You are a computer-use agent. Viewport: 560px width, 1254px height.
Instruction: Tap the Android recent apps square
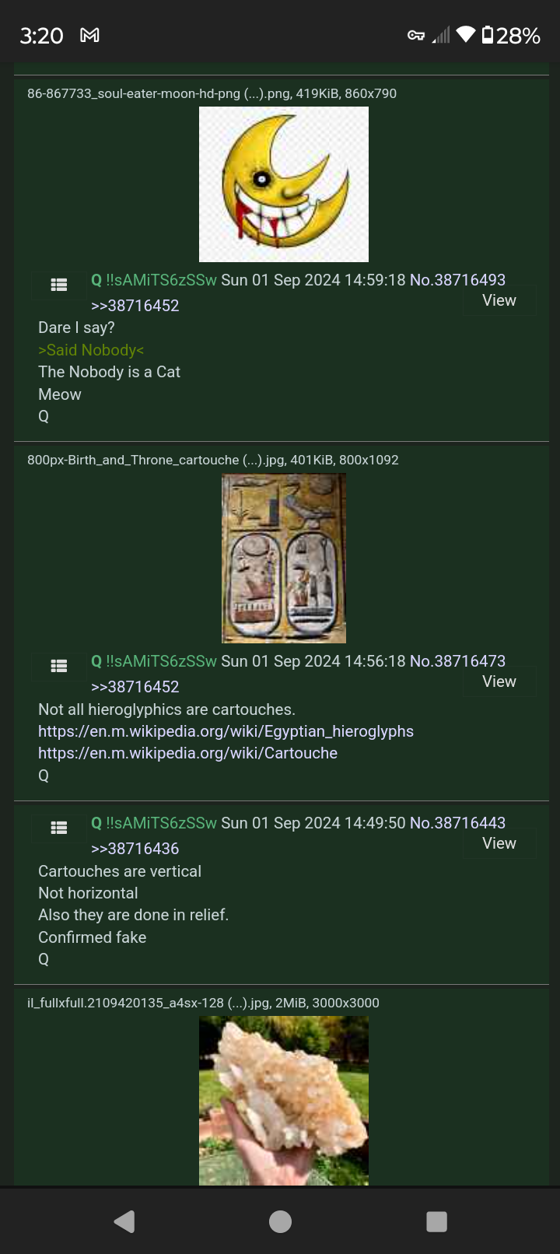tap(436, 1221)
